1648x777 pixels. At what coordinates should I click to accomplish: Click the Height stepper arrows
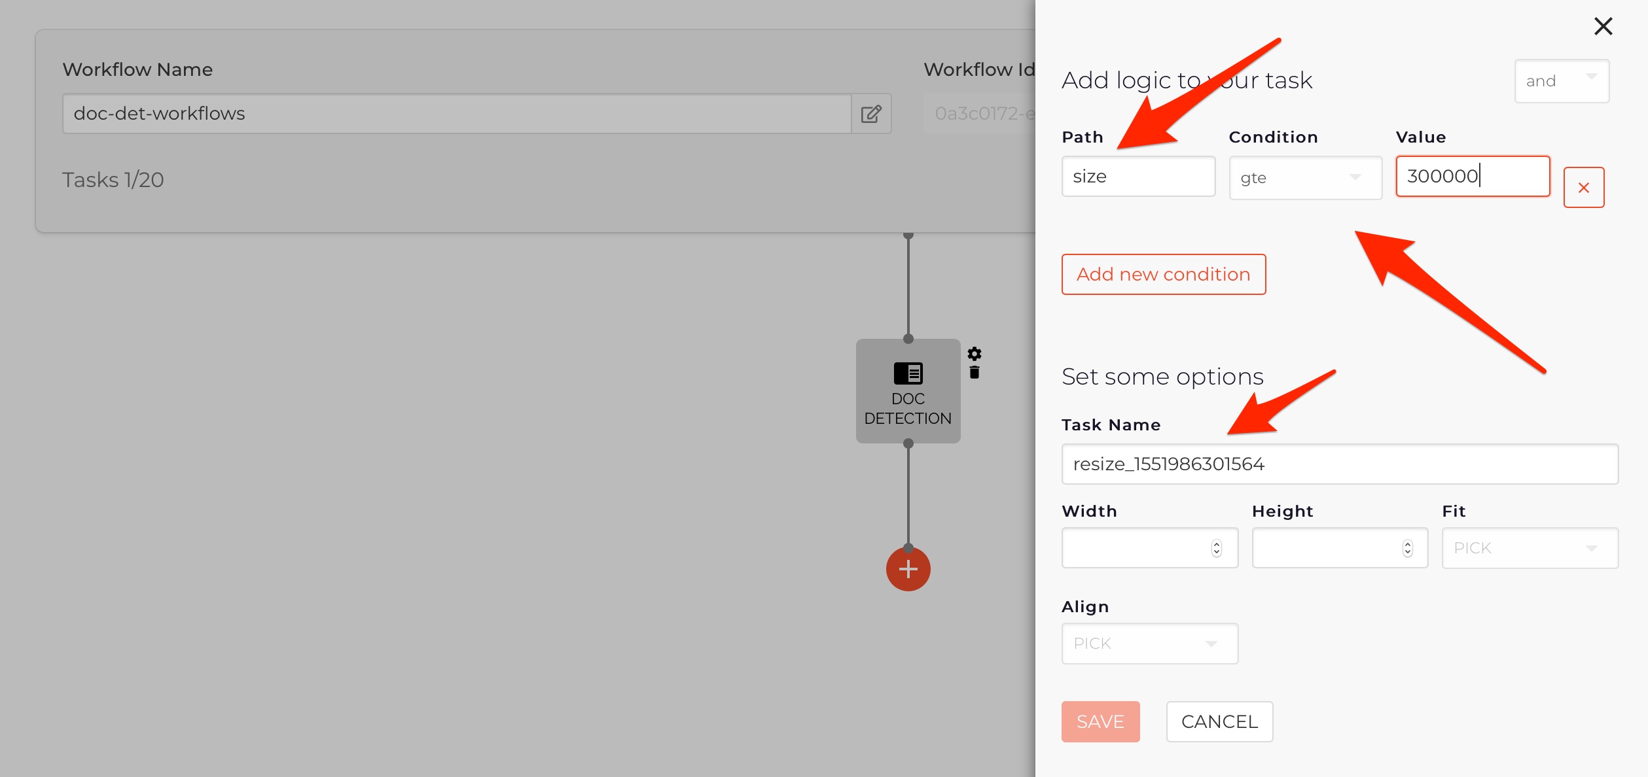tap(1408, 548)
